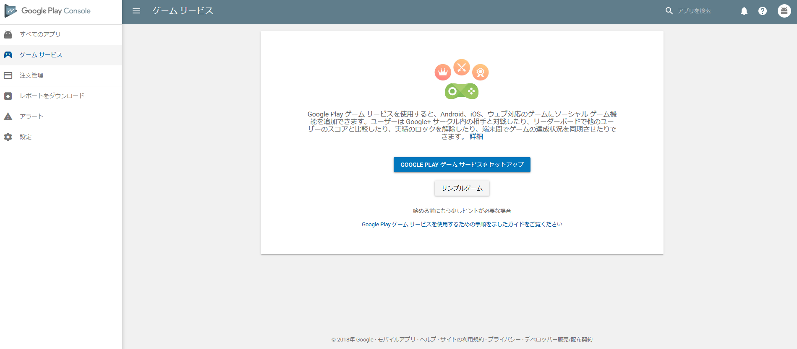797x349 pixels.
Task: Click the gear icon beside 設定
Action: (8, 137)
